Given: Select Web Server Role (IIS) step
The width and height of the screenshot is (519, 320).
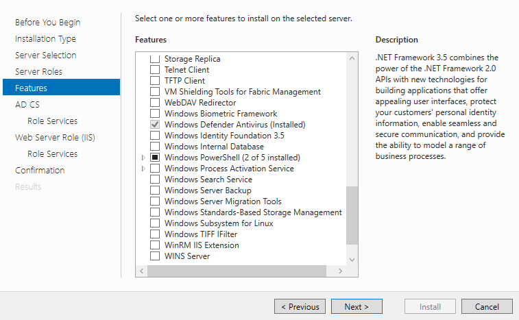Looking at the screenshot, I should [55, 137].
